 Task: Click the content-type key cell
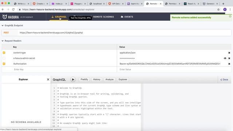[19, 52]
